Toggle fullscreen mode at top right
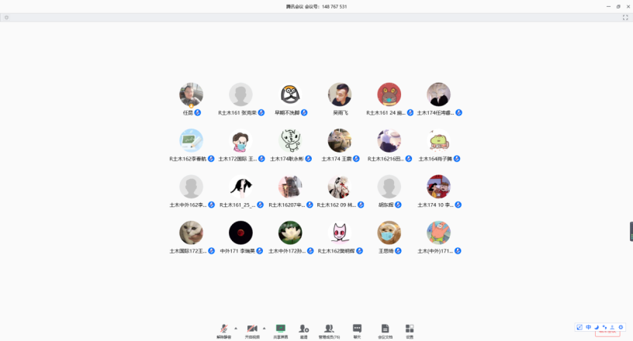This screenshot has width=633, height=341. tap(625, 17)
